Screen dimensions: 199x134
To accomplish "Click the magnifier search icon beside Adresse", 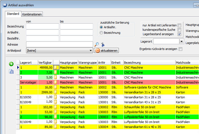I will point(96,44).
